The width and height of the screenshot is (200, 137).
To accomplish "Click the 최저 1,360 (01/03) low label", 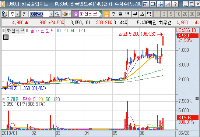I will tap(28, 88).
